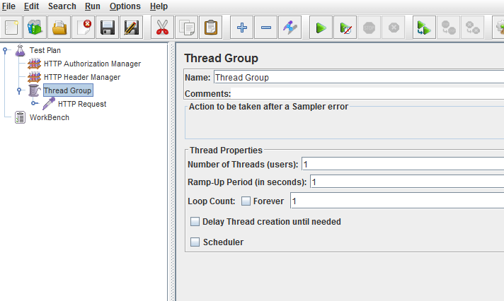Open the Templates toolbar icon
This screenshot has height=301, width=504.
coord(35,28)
